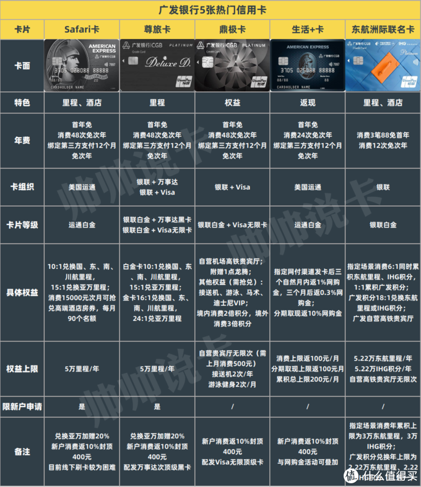
Task: Click the 具体权益 row label
Action: click(22, 292)
